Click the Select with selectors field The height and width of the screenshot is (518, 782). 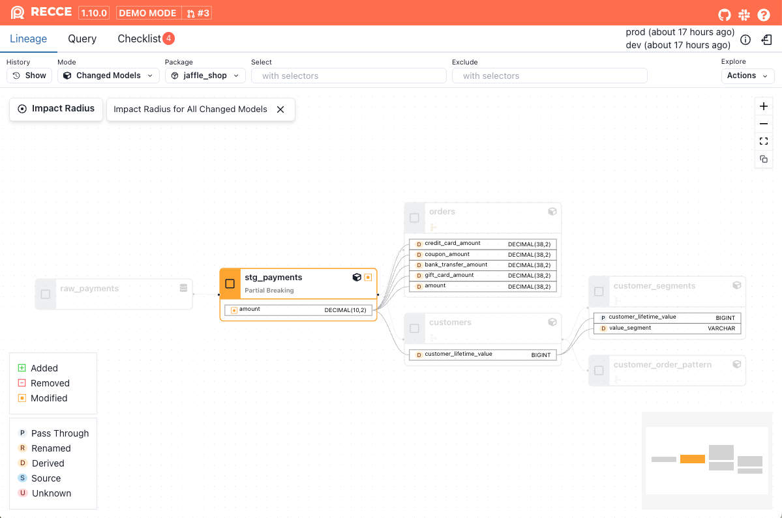[x=348, y=76]
